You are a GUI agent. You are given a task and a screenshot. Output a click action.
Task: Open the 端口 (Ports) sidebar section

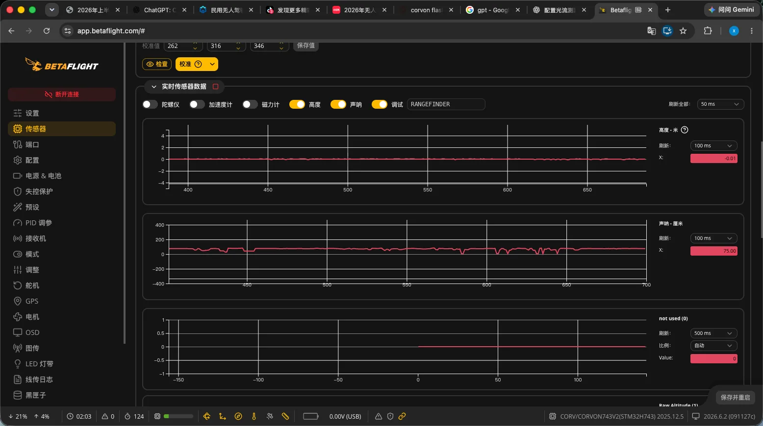pos(62,144)
